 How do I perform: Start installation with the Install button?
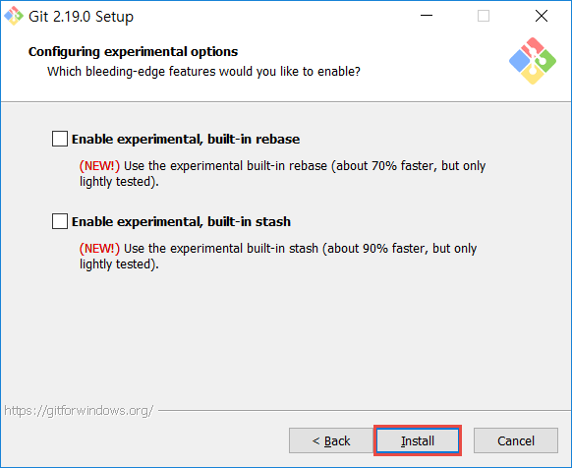point(418,440)
